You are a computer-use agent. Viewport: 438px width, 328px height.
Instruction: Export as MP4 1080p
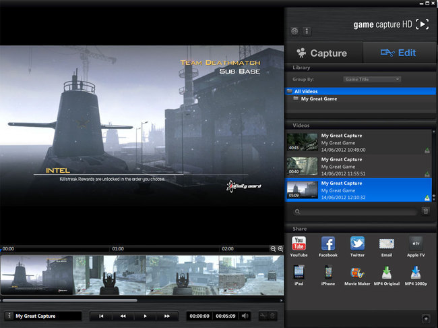click(x=416, y=275)
